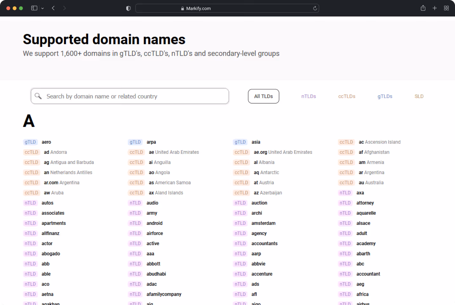Click the aq Antarctic row

(x=256, y=172)
